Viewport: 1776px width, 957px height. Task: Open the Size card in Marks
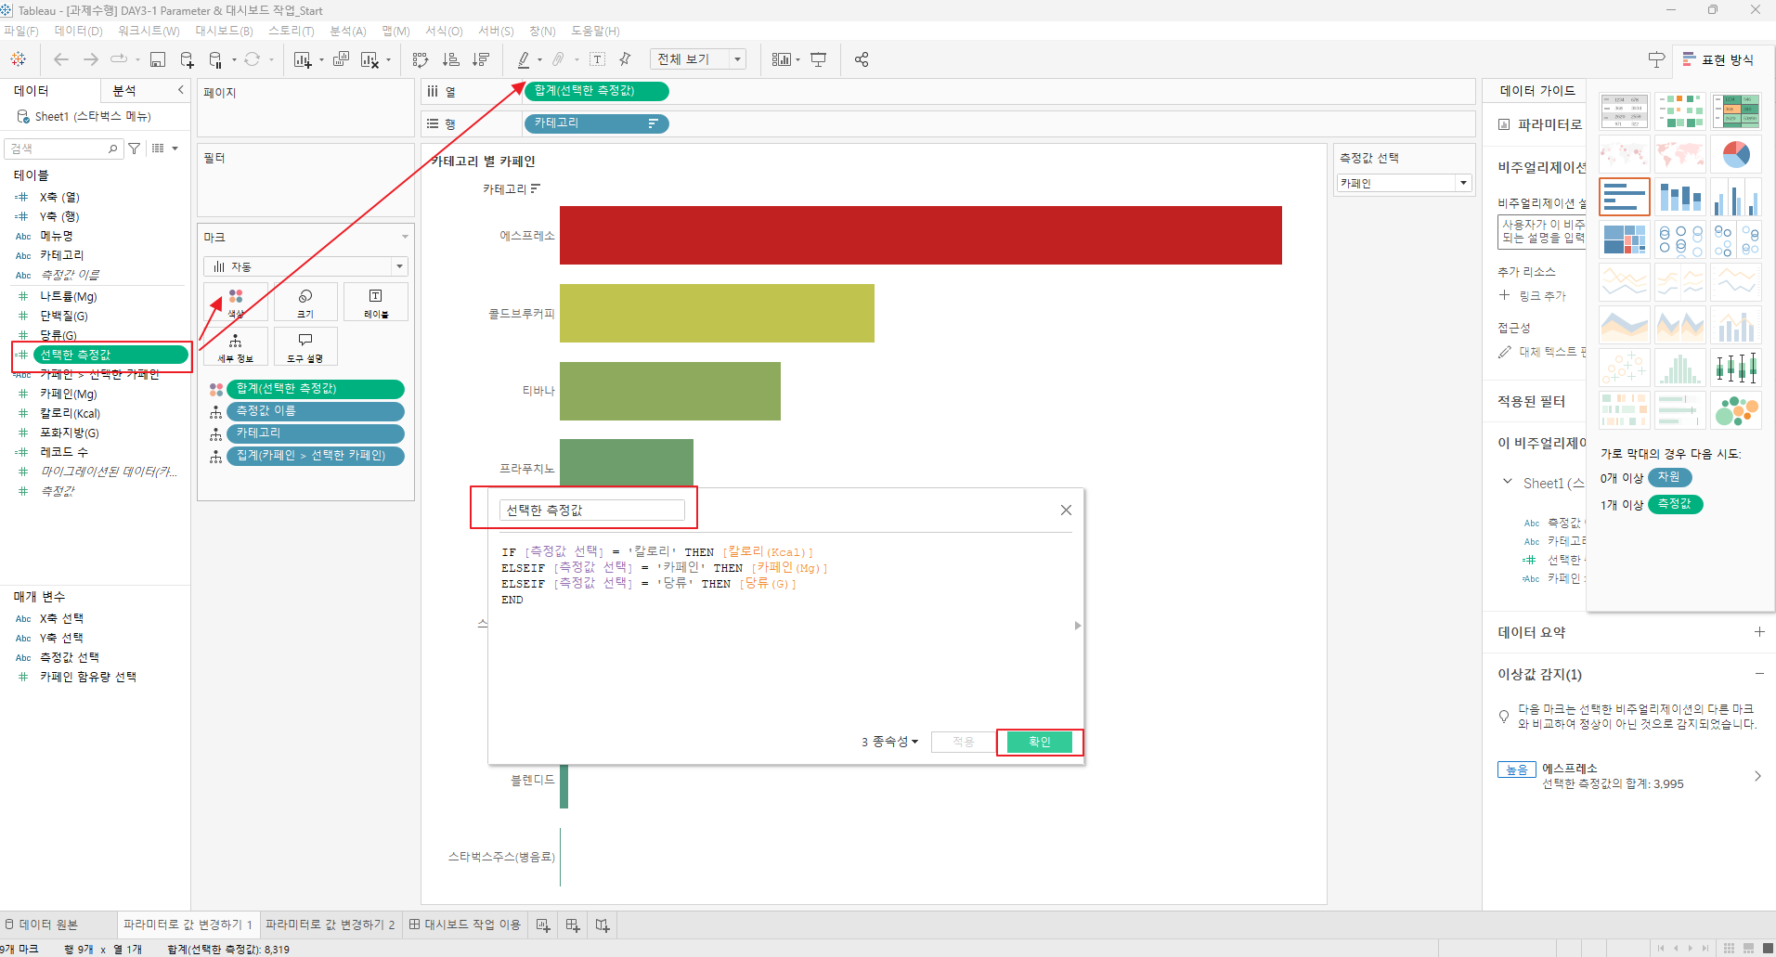[305, 302]
